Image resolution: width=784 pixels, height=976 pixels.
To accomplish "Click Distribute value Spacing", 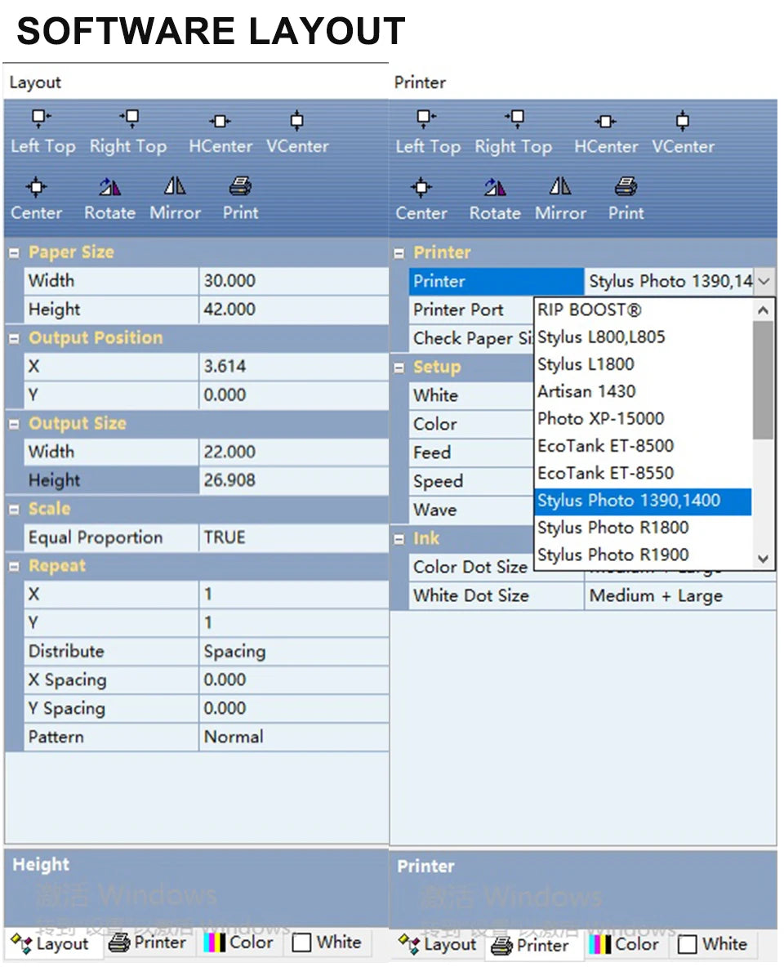I will (x=294, y=652).
